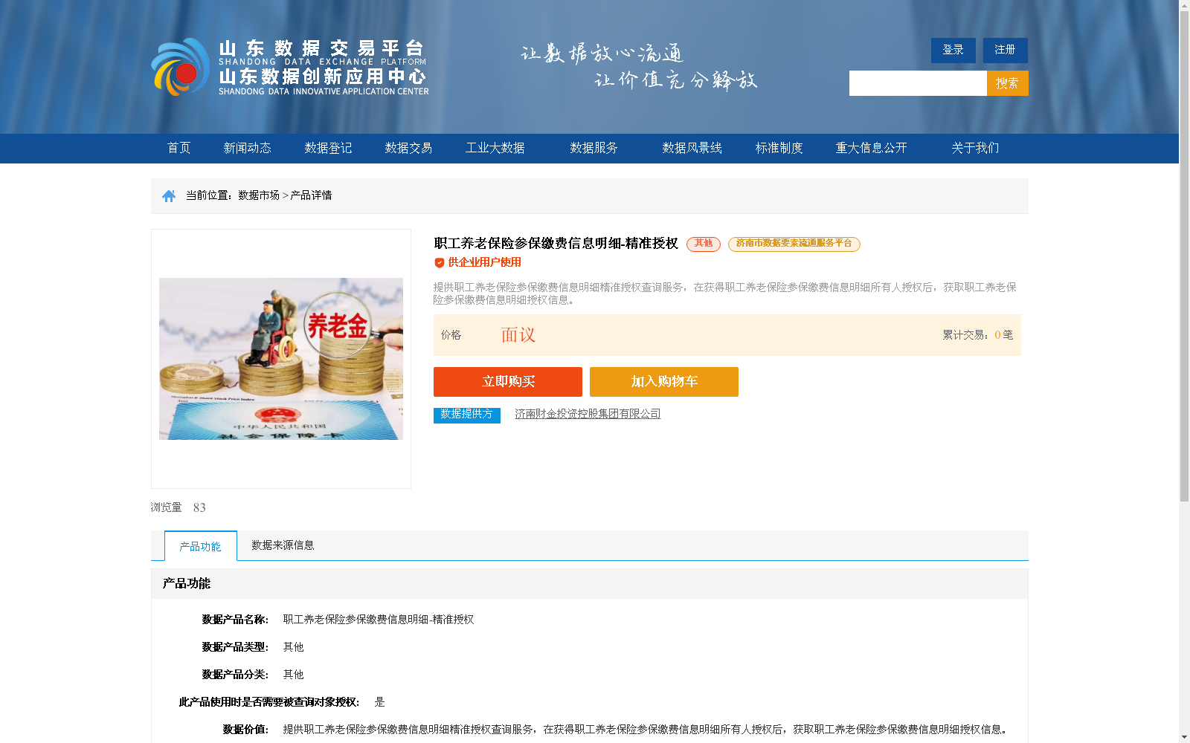The height and width of the screenshot is (743, 1190).
Task: Go to 关于我们 page
Action: (x=975, y=148)
